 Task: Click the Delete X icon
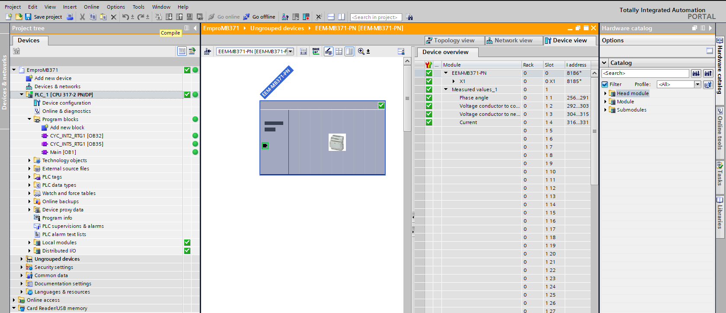(113, 17)
